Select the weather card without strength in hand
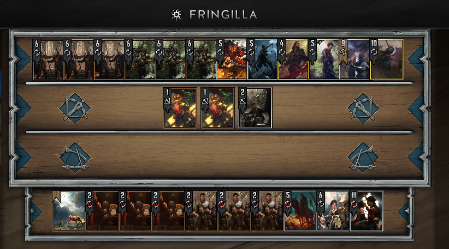This screenshot has width=449, height=249. [69, 211]
